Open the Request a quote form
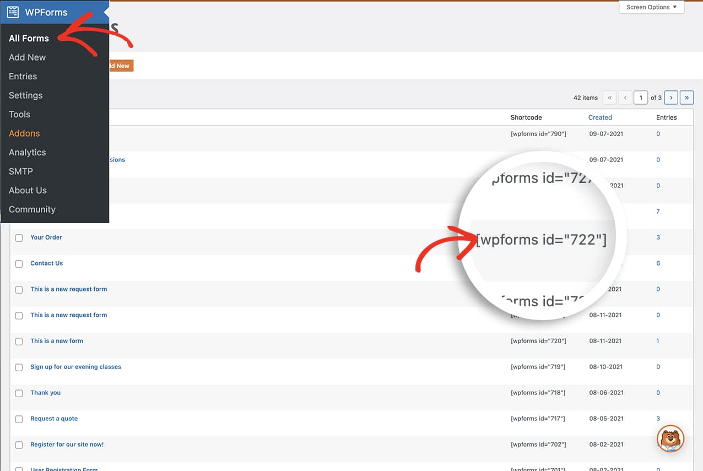The height and width of the screenshot is (471, 703). 54,419
